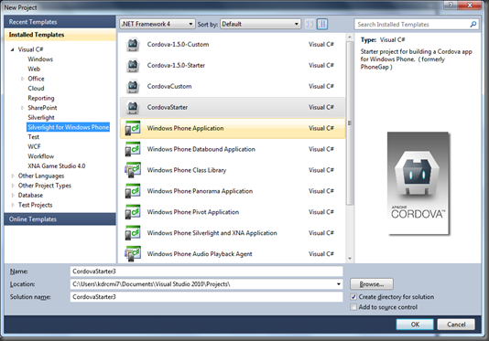Open the Sort by Default dropdown

pyautogui.click(x=260, y=24)
